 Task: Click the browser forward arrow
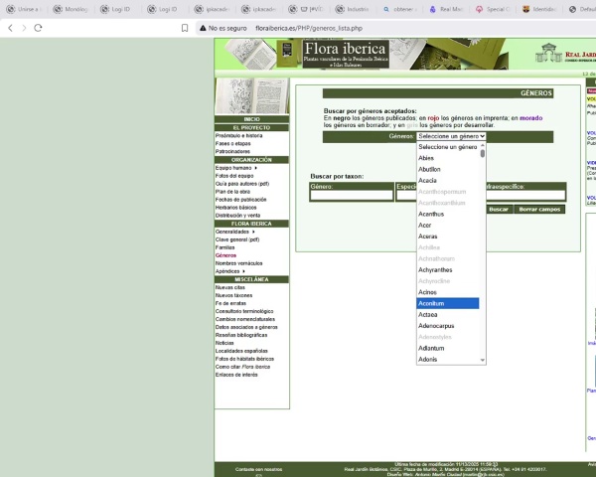(24, 28)
